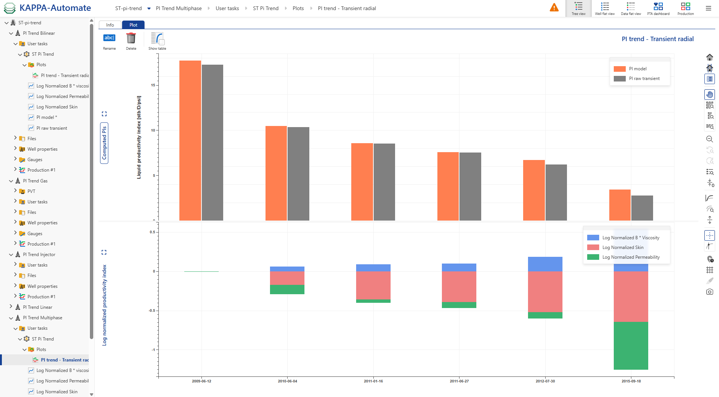Toggle the pan hand tool
719x397 pixels.
[709, 95]
